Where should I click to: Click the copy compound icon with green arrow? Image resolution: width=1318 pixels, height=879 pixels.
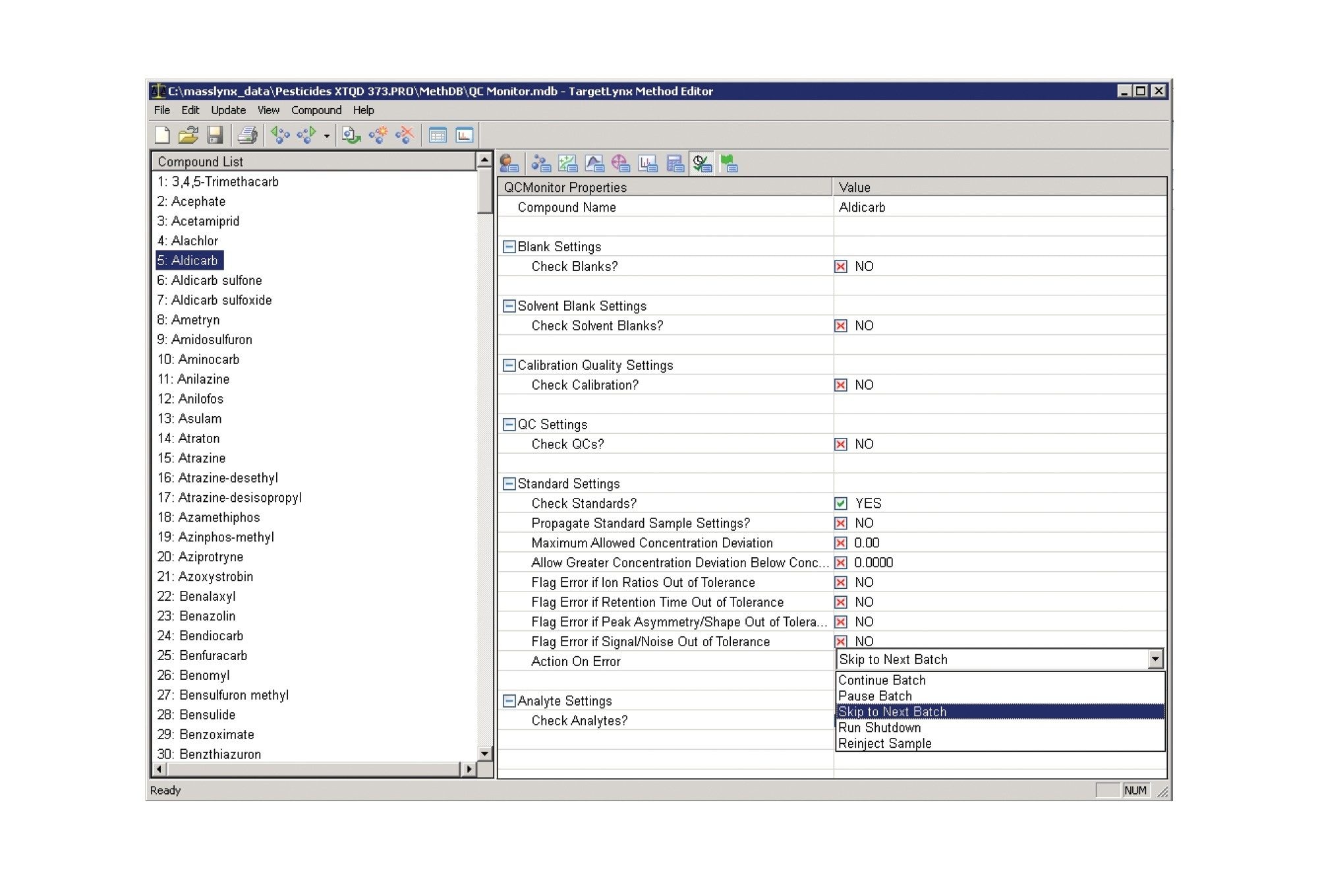click(351, 135)
